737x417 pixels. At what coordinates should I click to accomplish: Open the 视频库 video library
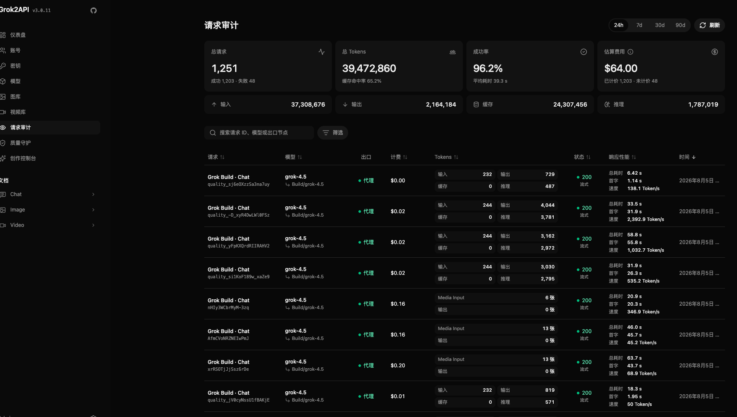coord(50,112)
